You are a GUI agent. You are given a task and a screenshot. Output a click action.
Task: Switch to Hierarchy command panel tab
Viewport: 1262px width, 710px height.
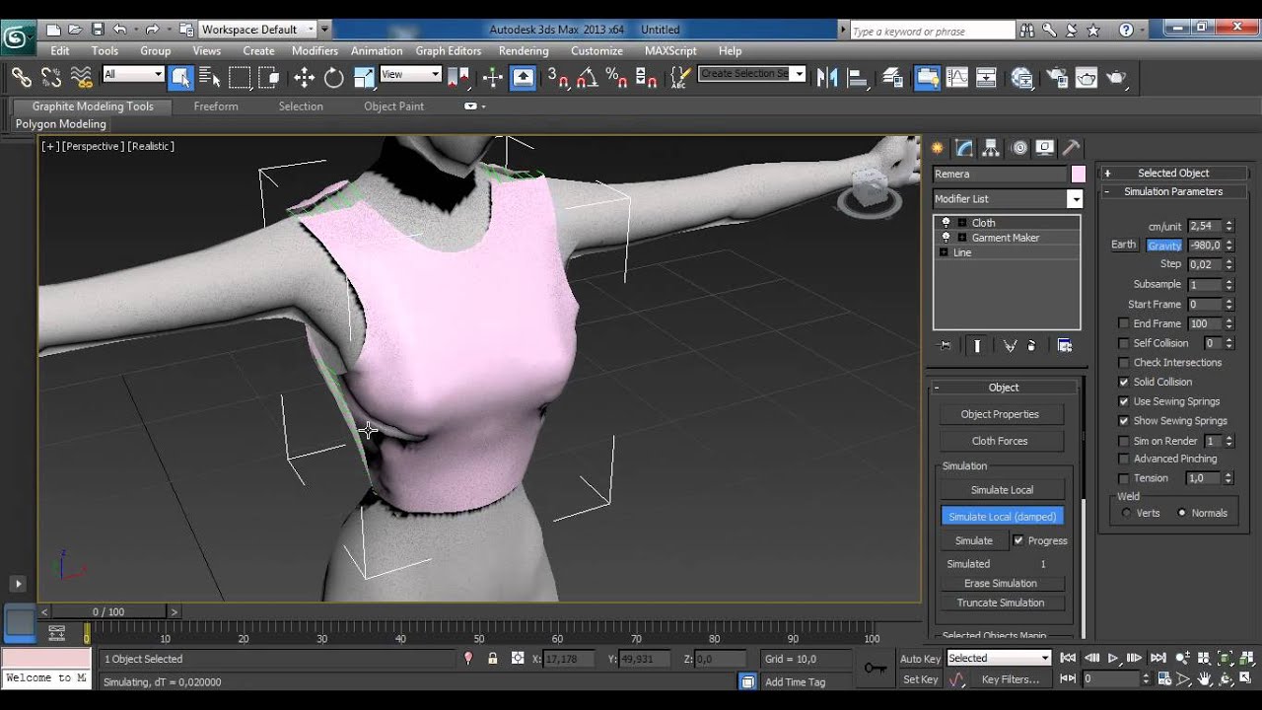pos(991,148)
